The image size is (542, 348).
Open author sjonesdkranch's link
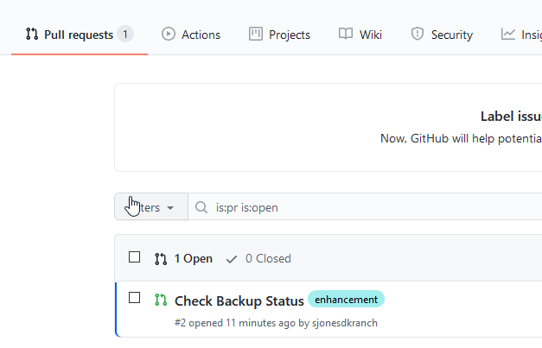click(x=343, y=323)
